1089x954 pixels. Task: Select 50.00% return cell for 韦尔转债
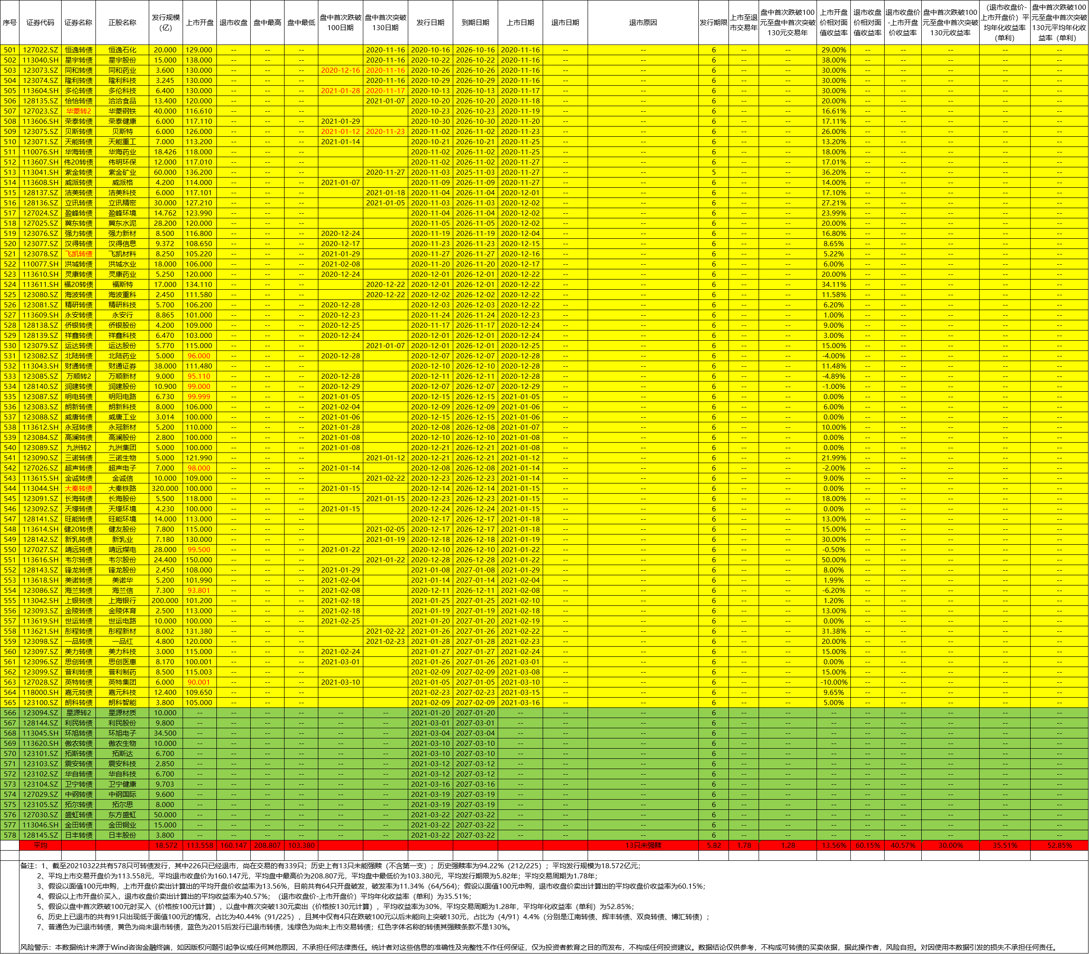tap(833, 560)
